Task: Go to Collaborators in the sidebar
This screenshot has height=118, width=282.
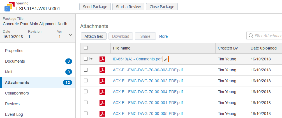Action: click(17, 93)
